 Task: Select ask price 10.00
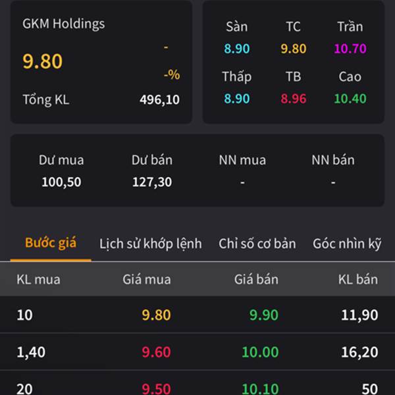point(260,352)
